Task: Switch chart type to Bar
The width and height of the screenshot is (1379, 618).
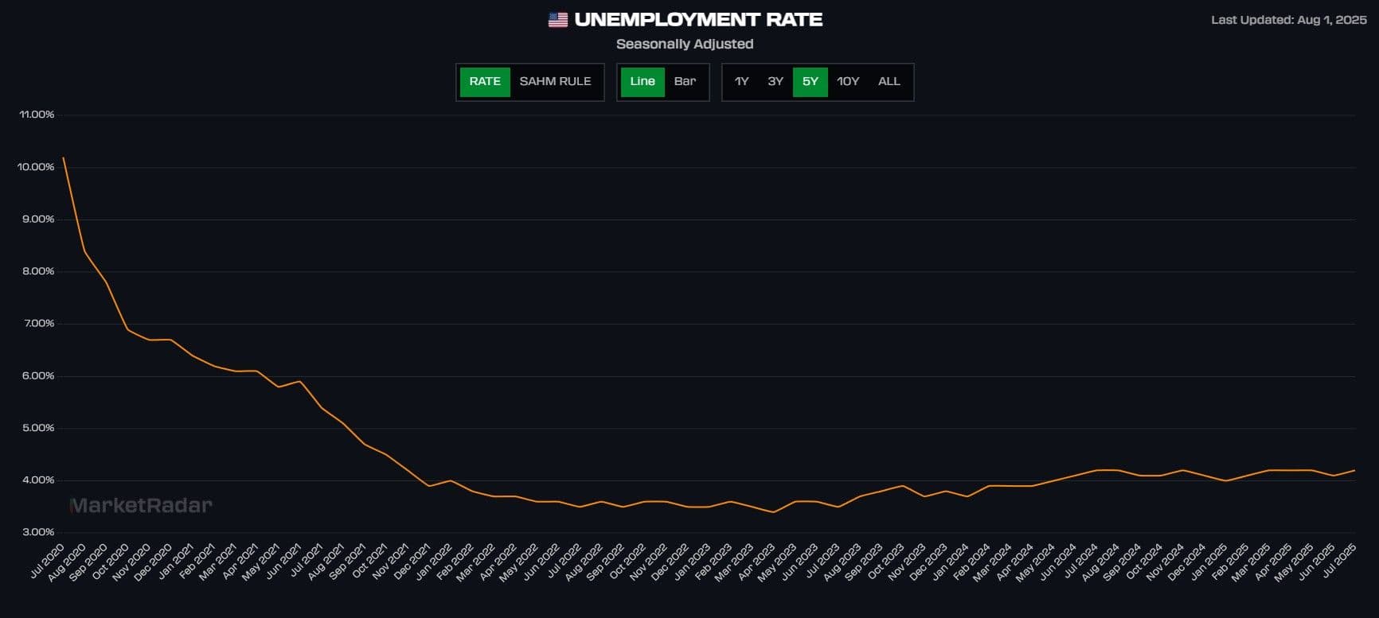Action: pos(685,81)
